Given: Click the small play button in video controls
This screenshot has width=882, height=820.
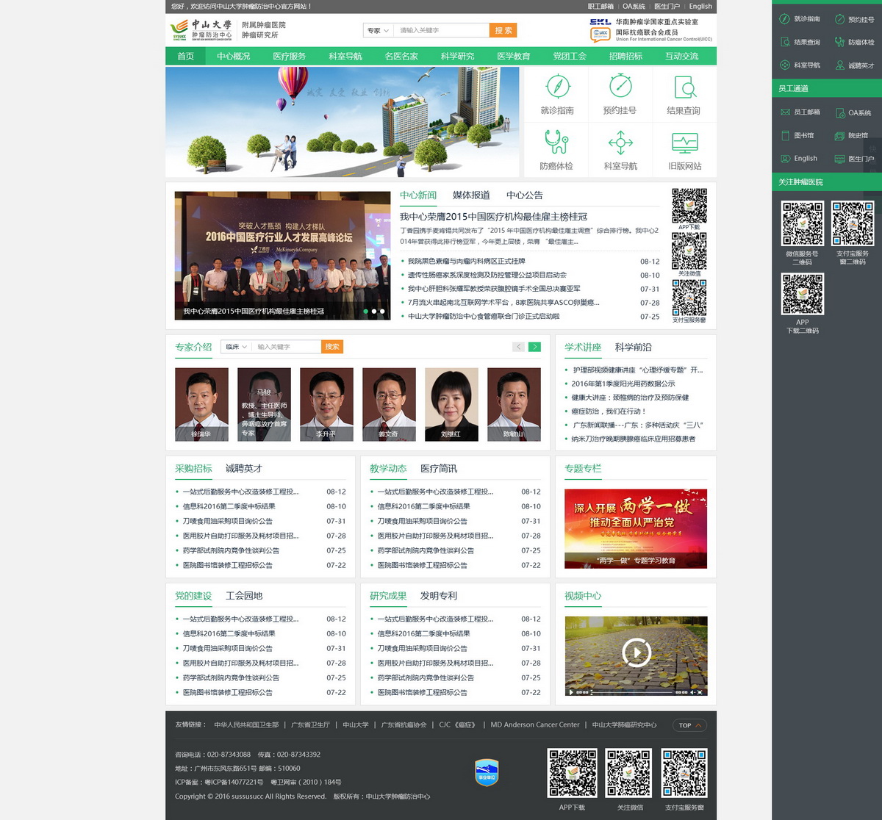Looking at the screenshot, I should [571, 692].
